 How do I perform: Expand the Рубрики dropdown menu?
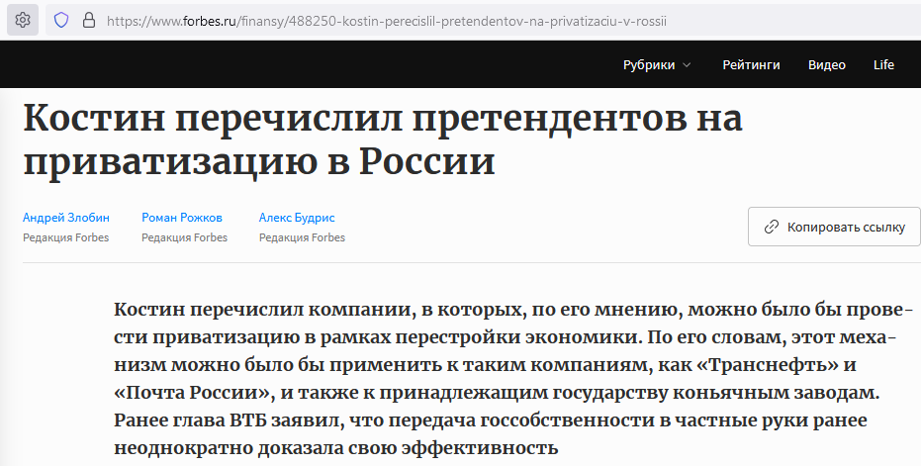point(657,64)
